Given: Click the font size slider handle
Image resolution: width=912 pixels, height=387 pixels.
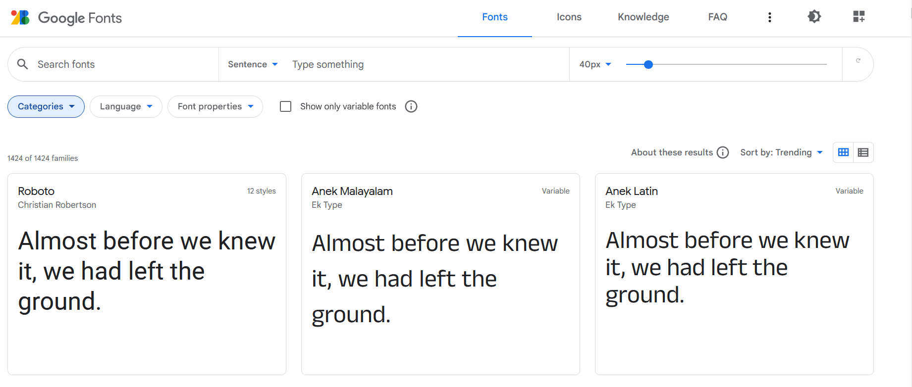Looking at the screenshot, I should pyautogui.click(x=648, y=64).
